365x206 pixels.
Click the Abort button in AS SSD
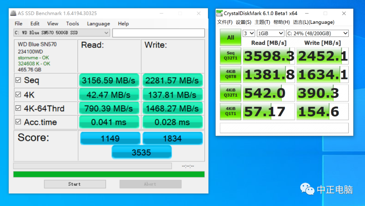[x=150, y=184]
